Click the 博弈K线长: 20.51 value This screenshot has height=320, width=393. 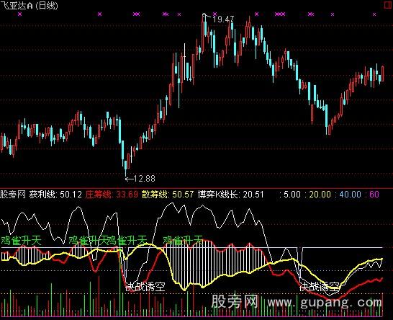point(230,195)
